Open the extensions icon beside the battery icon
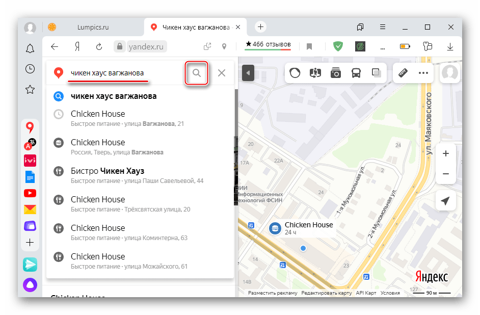This screenshot has height=315, width=480. 428,46
